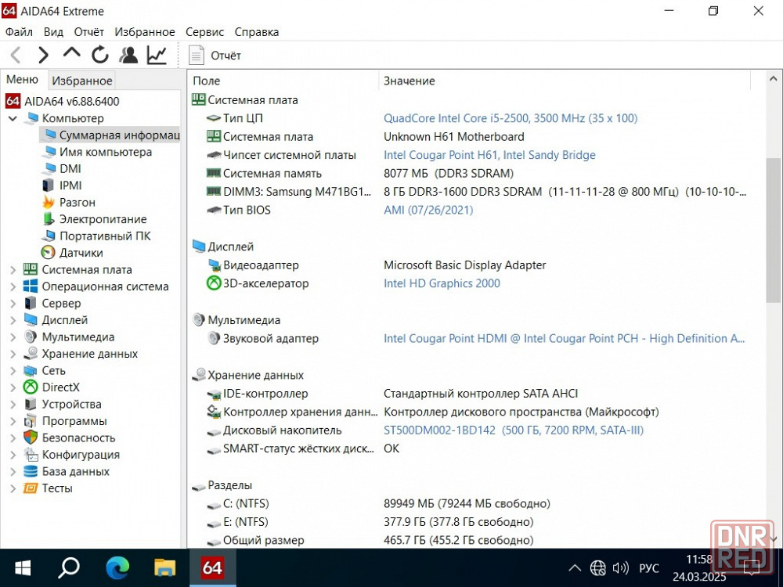Open the Вид menu
The image size is (783, 587).
(x=53, y=32)
